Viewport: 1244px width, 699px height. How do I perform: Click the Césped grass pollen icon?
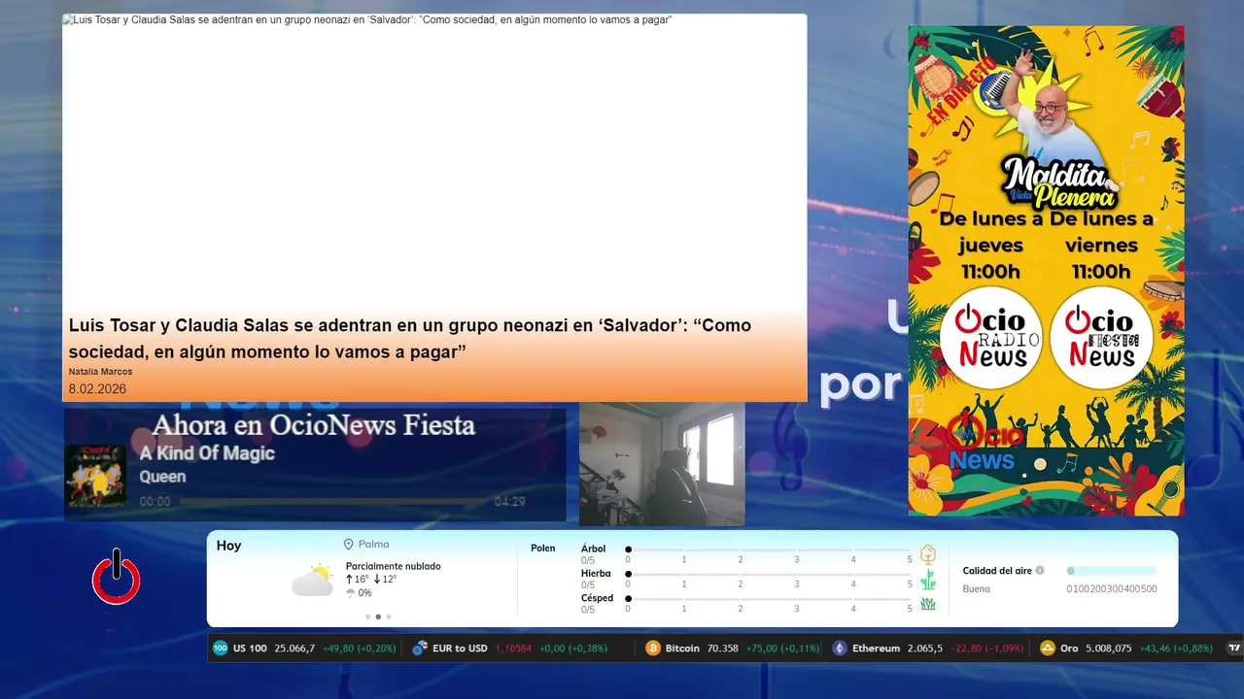point(928,604)
